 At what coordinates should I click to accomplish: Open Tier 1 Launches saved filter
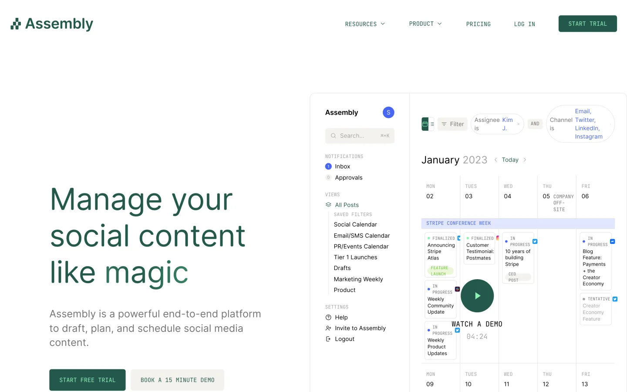point(355,257)
